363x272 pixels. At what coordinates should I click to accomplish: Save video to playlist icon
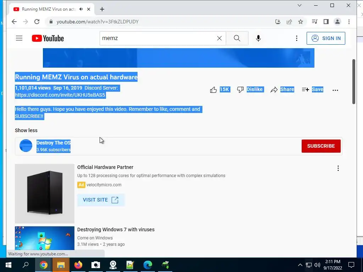tap(305, 90)
